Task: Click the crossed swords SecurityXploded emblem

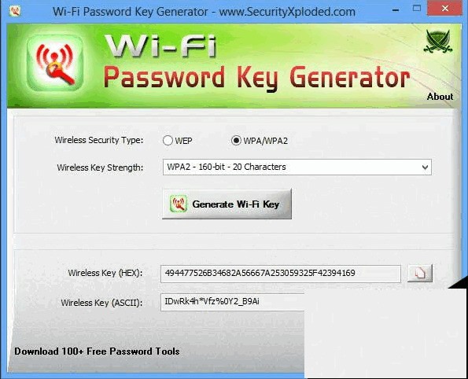Action: (x=438, y=42)
